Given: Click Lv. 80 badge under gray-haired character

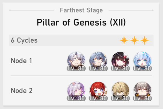Looking at the screenshot, I should [142, 98].
